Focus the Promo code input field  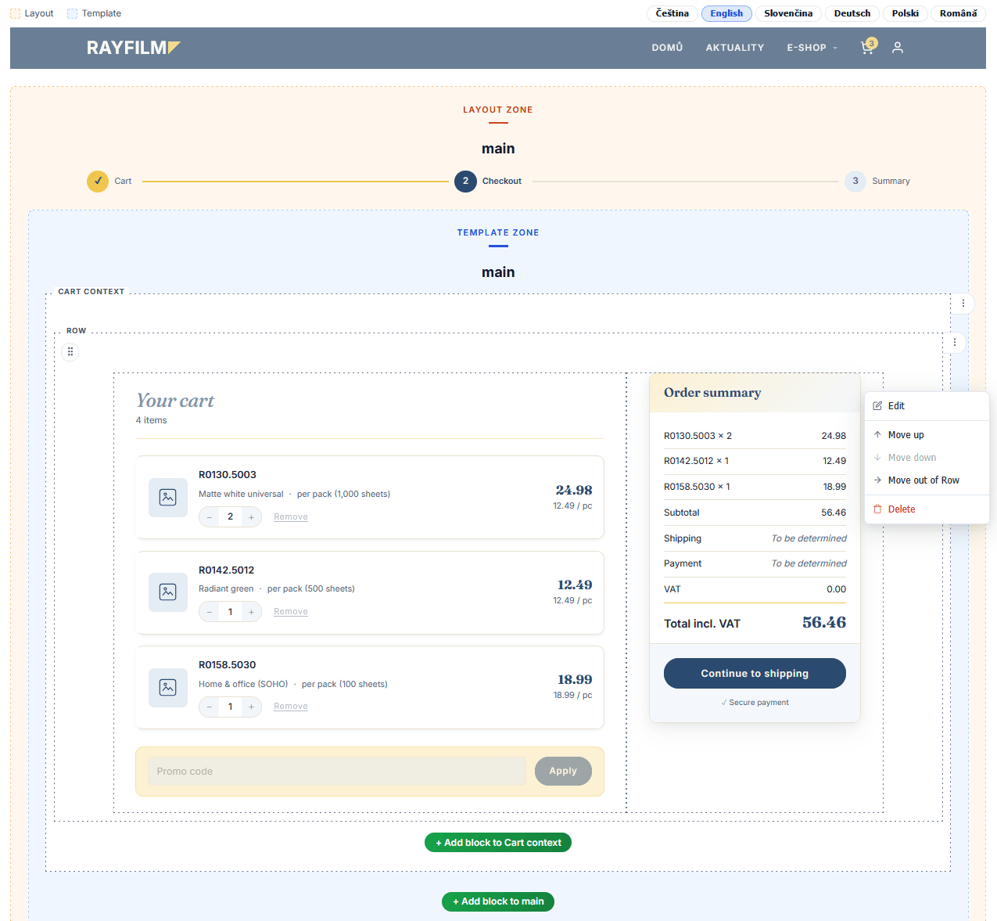[337, 772]
